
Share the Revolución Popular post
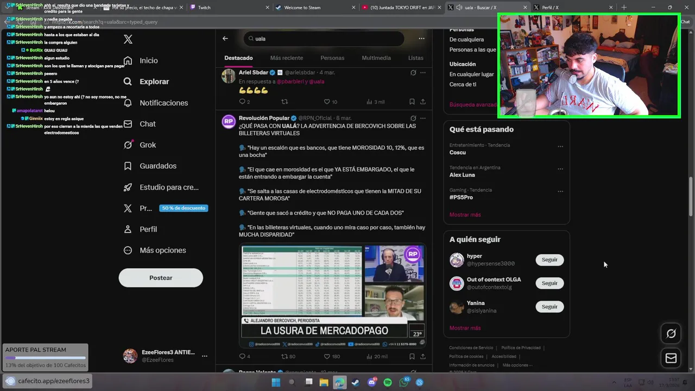coord(423,356)
